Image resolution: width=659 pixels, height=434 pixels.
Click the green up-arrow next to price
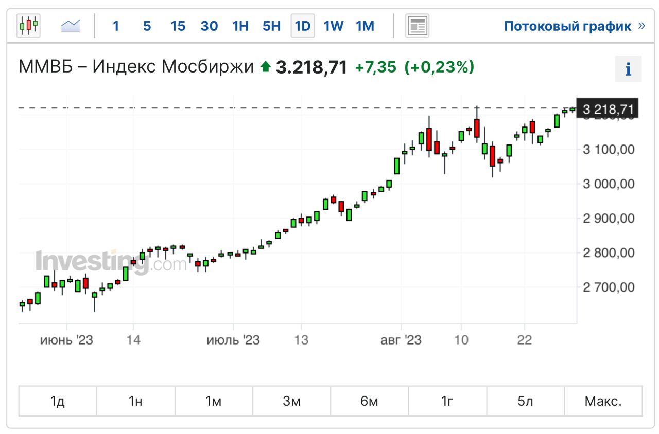[x=266, y=67]
